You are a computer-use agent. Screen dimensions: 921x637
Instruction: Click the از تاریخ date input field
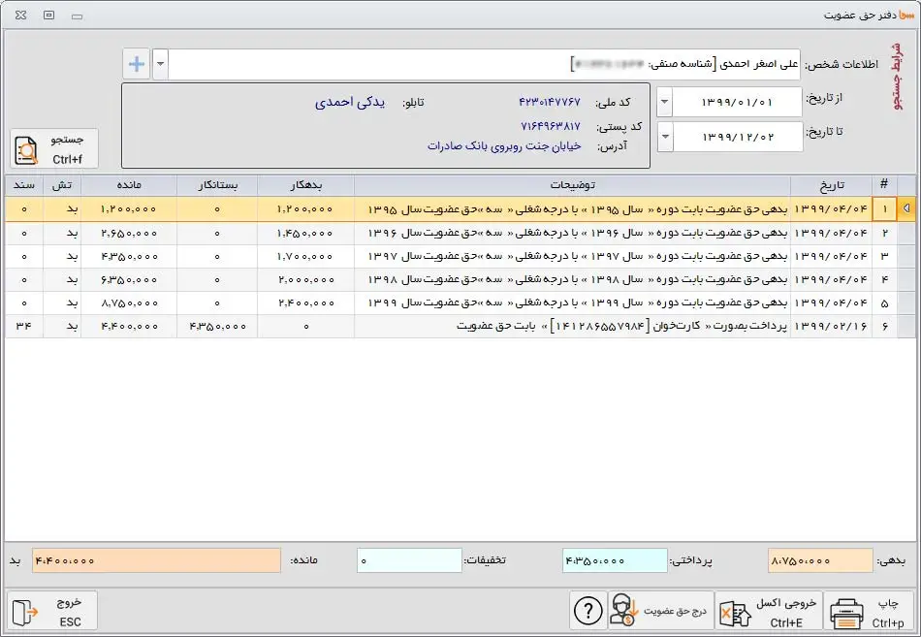pyautogui.click(x=737, y=102)
